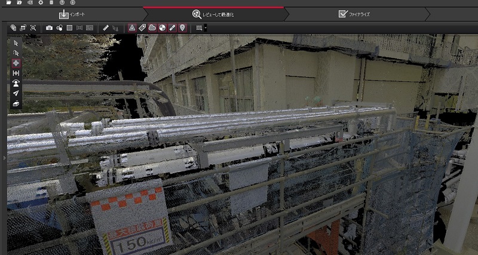The image size is (478, 255).
Task: Go to the ファイナライズ step
Action: pyautogui.click(x=354, y=14)
